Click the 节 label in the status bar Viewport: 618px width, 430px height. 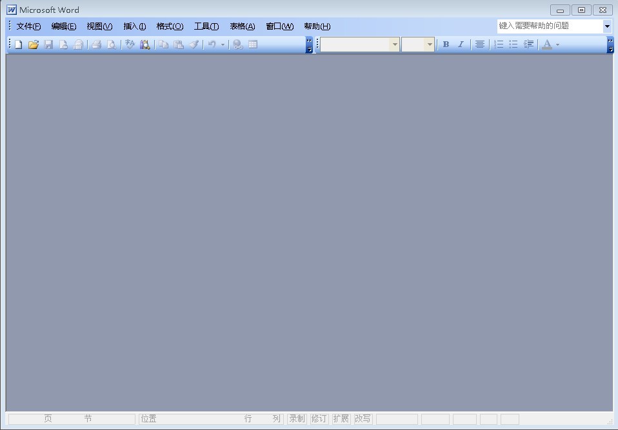click(x=88, y=418)
